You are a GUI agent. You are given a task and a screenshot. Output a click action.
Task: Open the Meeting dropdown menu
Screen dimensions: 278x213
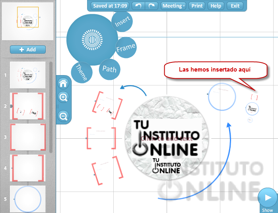[173, 6]
